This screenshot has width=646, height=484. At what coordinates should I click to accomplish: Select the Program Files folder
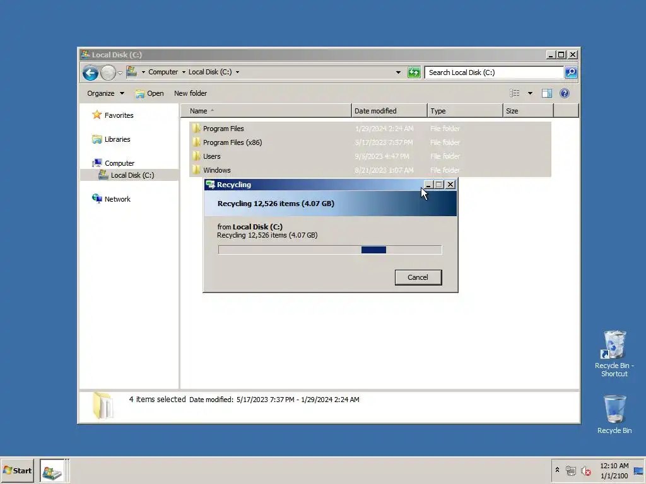pos(370,129)
